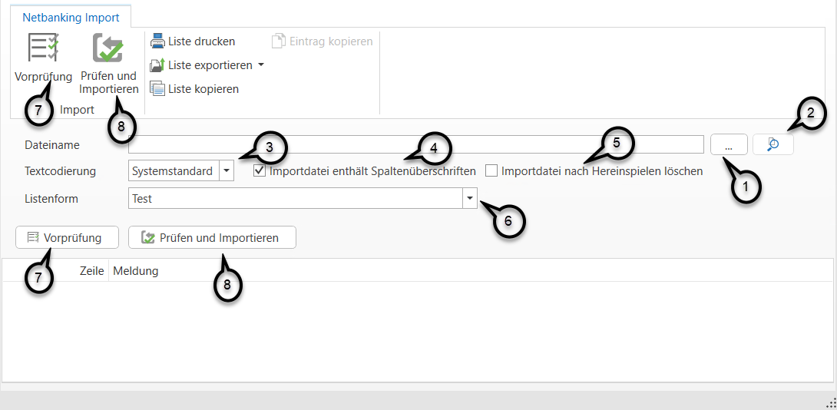Select the Netbanking Import tab

click(x=71, y=17)
